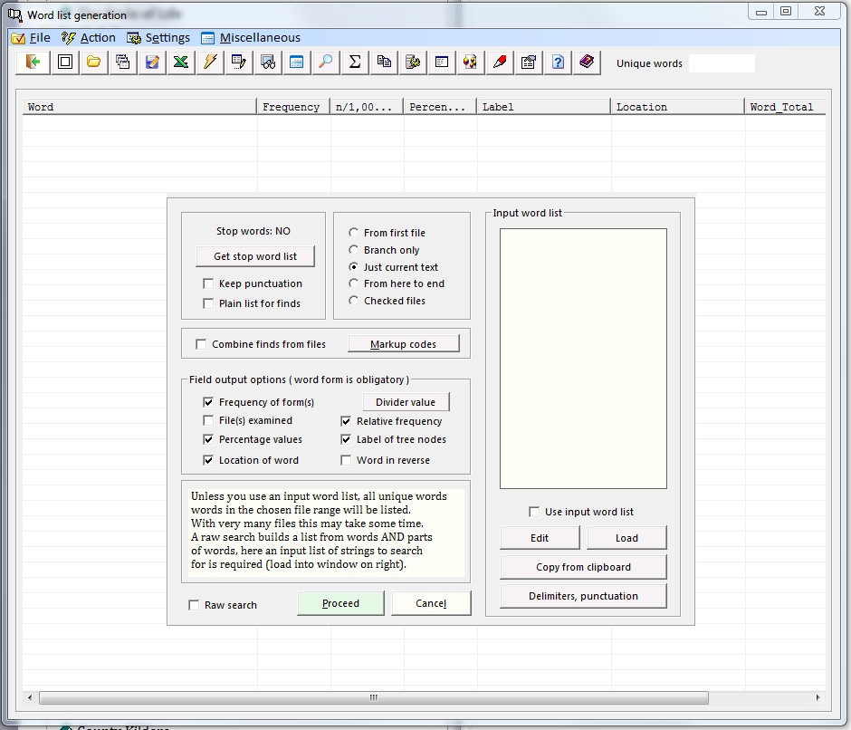Click inside the Input word list box
851x730 pixels.
(x=583, y=358)
